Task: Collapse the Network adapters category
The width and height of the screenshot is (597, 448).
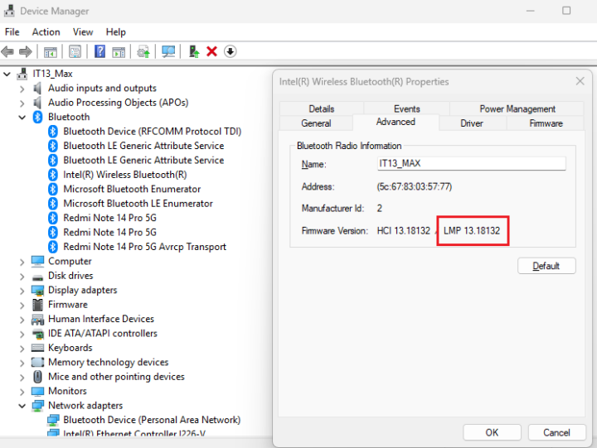Action: point(22,406)
